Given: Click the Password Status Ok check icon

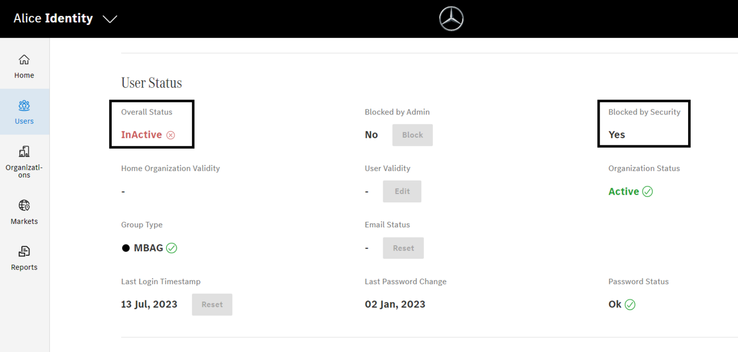Looking at the screenshot, I should tap(630, 305).
